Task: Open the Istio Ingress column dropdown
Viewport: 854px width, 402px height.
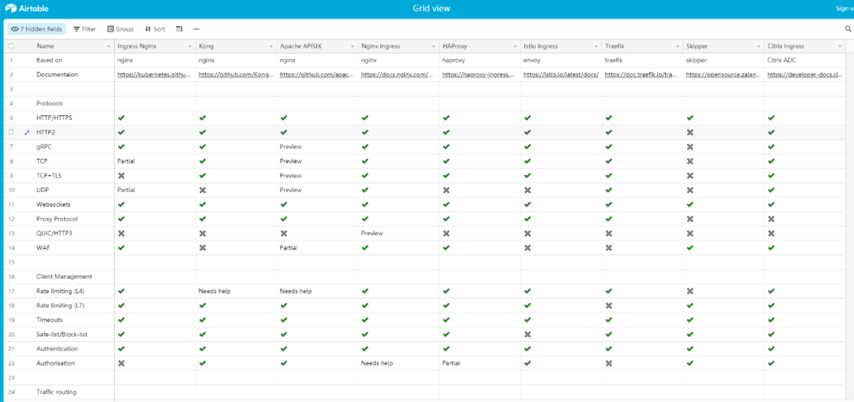Action: 596,47
